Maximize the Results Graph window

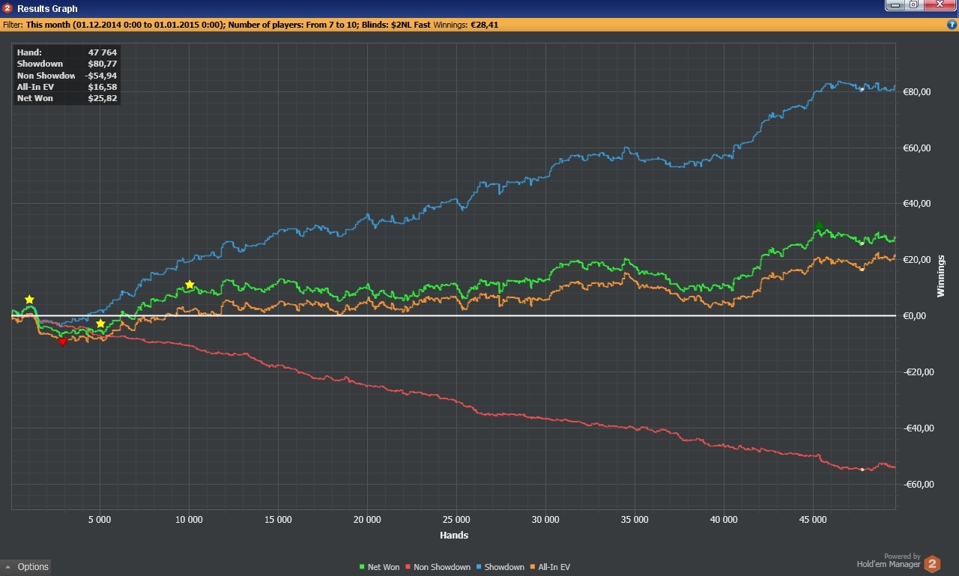click(x=913, y=5)
